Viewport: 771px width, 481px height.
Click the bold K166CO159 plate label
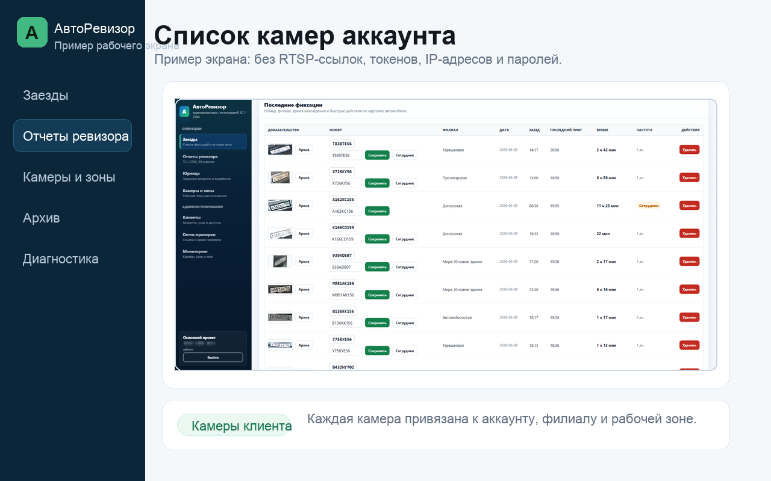[x=343, y=227]
